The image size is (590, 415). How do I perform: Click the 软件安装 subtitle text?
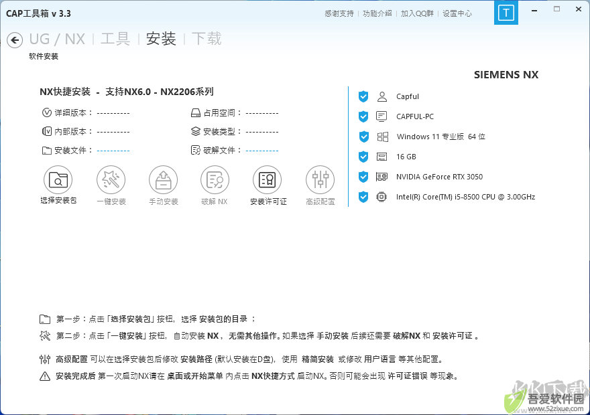point(44,56)
